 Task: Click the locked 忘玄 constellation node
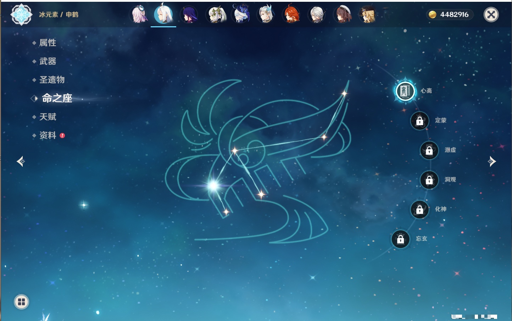pyautogui.click(x=400, y=239)
